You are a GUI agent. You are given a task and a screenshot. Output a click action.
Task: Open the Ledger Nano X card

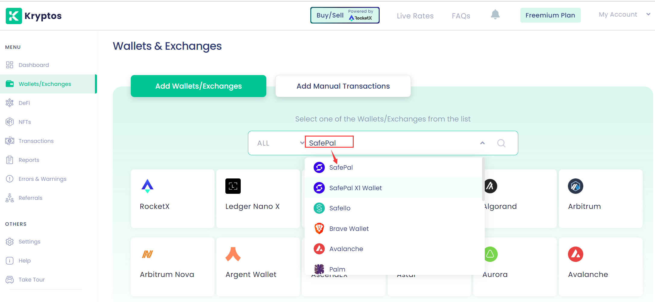(x=258, y=198)
